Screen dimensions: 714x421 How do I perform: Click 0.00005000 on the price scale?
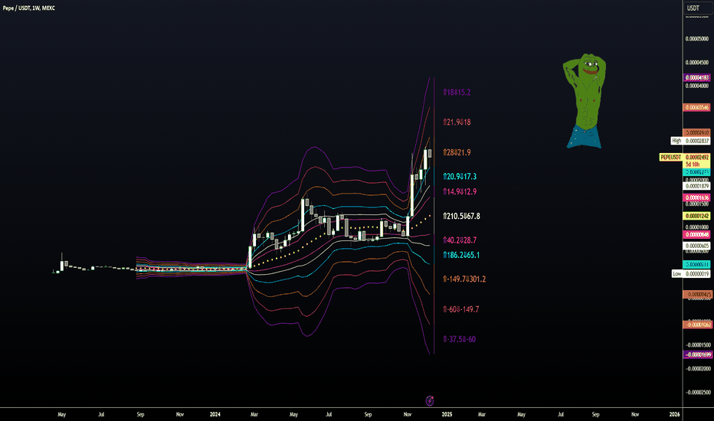(697, 39)
